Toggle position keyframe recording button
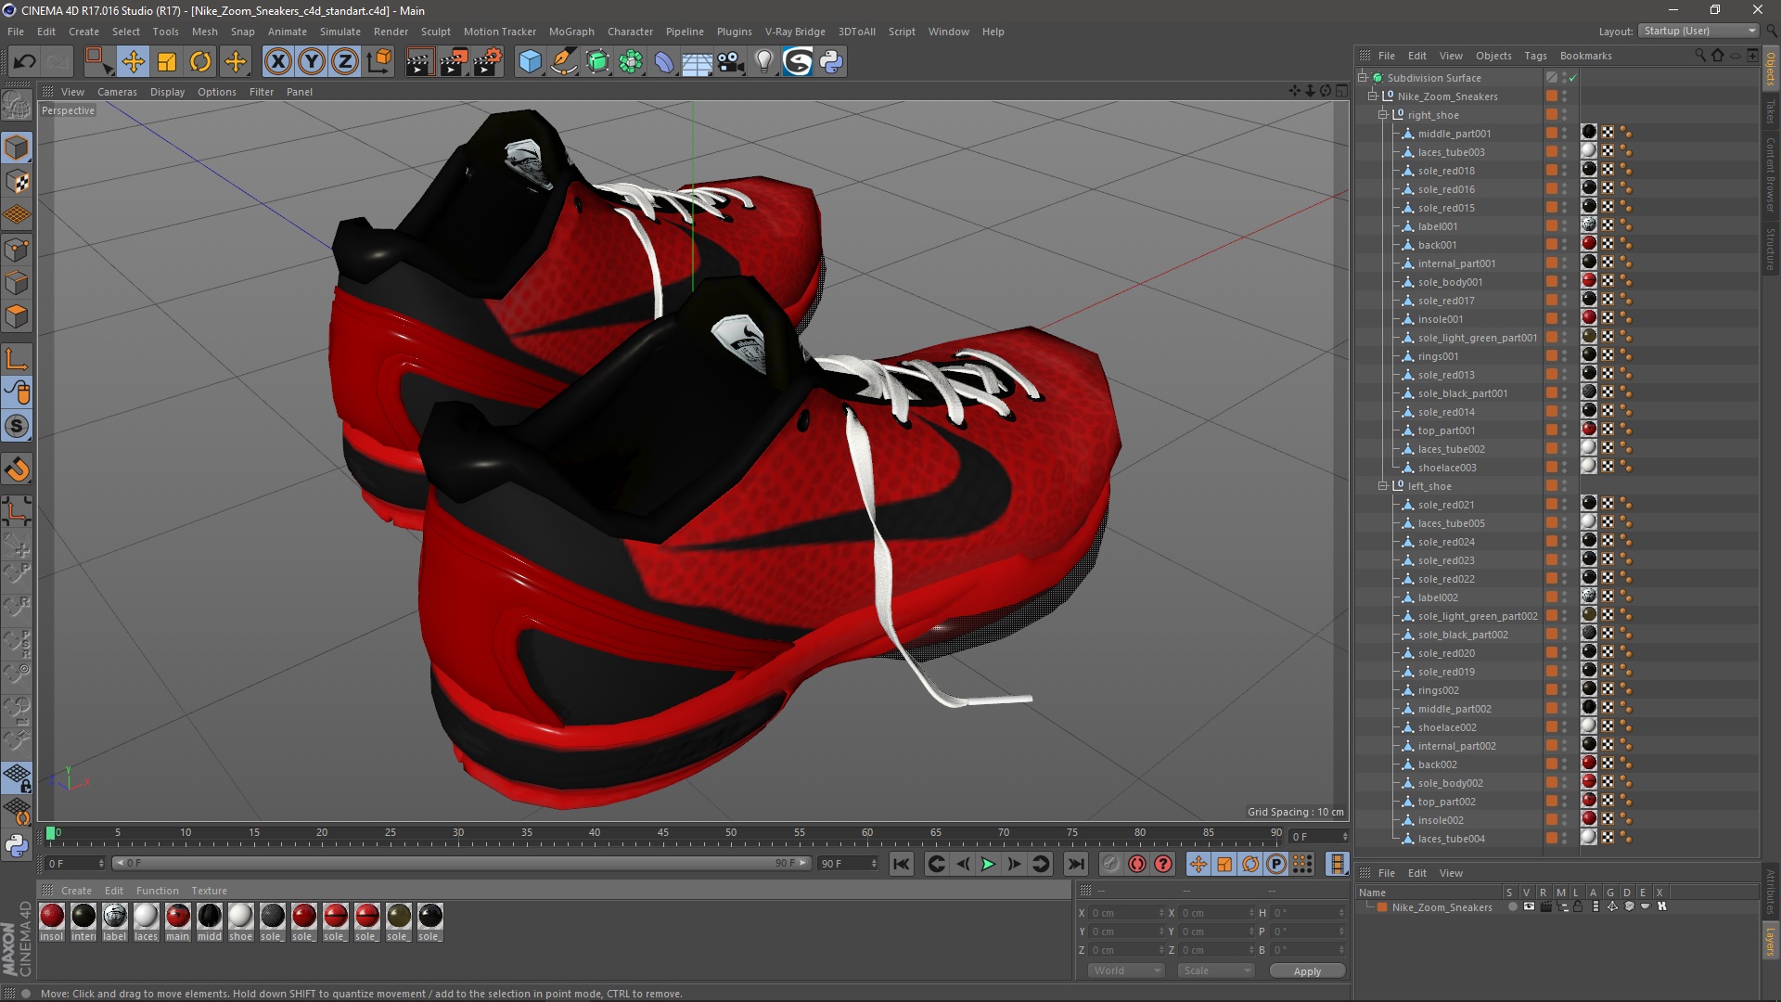 tap(1198, 864)
